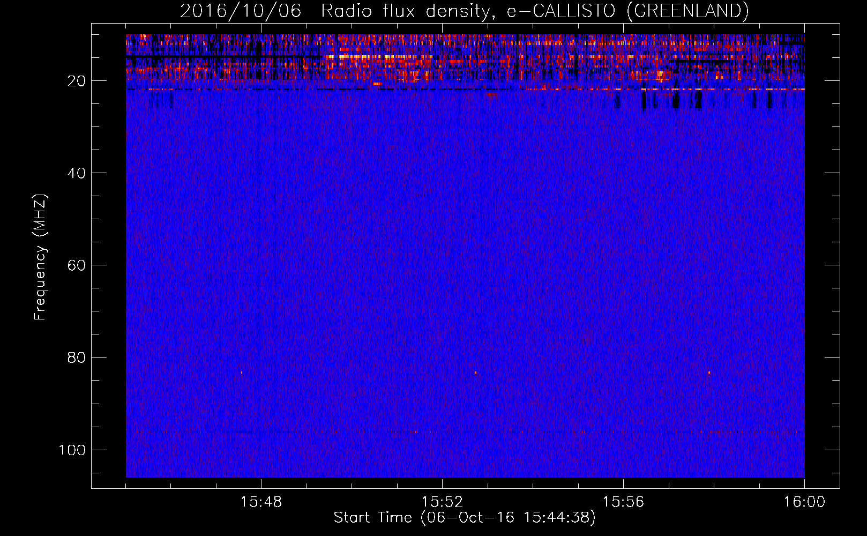Click the "80" frequency tick label
The width and height of the screenshot is (867, 536).
click(77, 358)
